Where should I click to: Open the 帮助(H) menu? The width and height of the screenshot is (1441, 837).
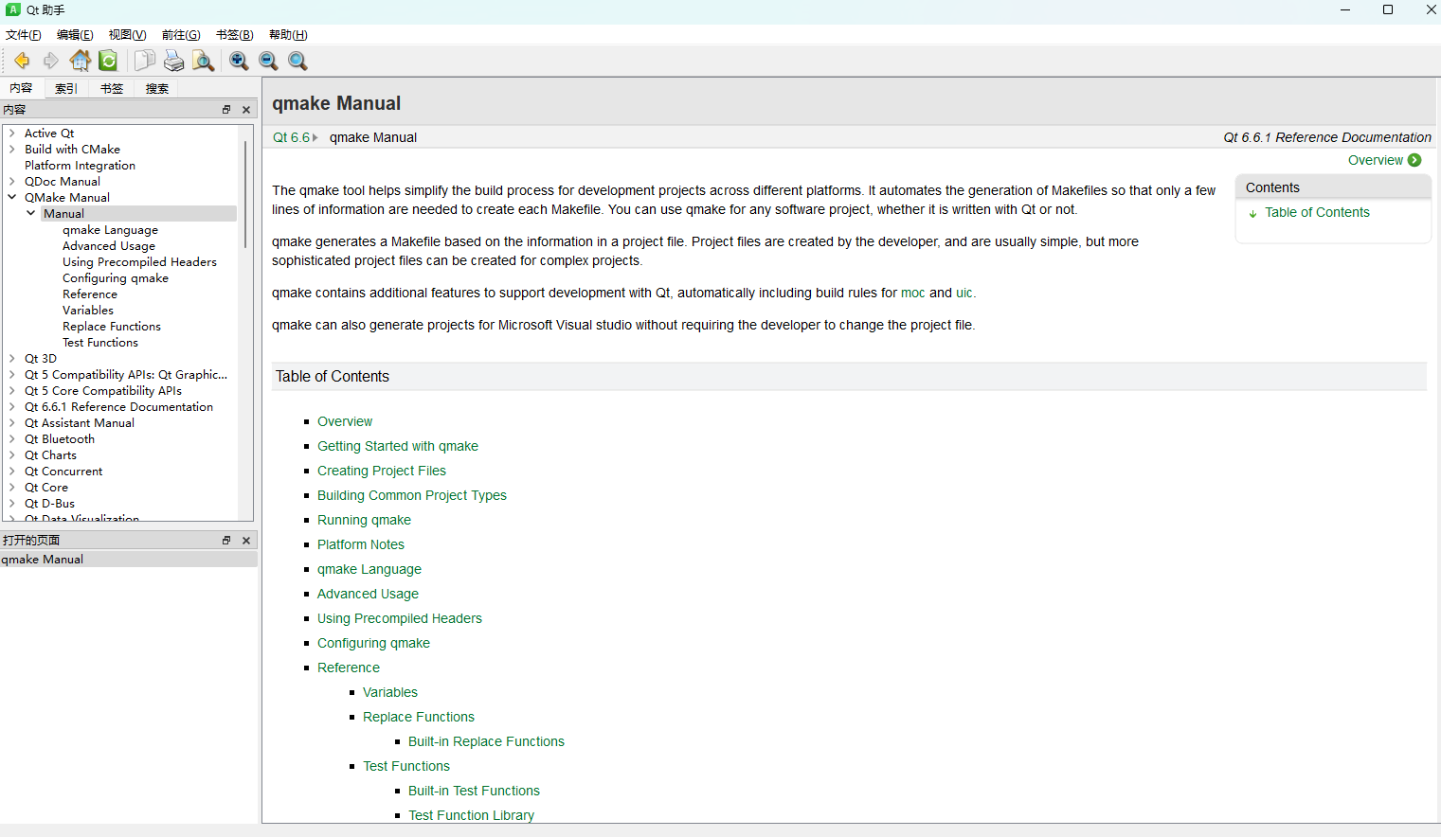tap(288, 35)
